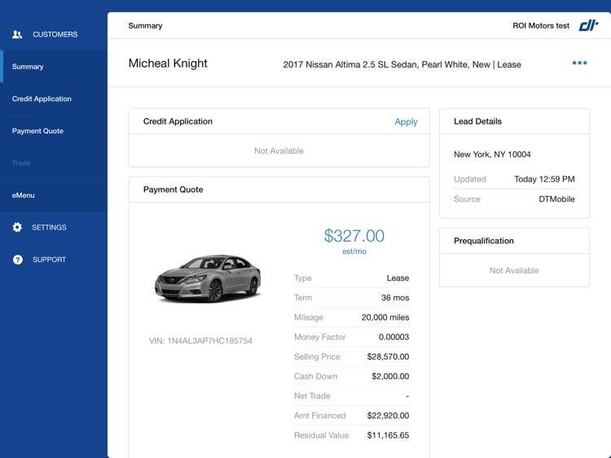Open Credit Application in the sidebar
The image size is (611, 458).
54,98
